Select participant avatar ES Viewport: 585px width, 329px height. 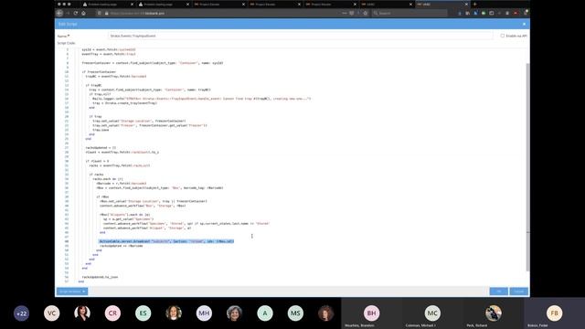point(144,313)
